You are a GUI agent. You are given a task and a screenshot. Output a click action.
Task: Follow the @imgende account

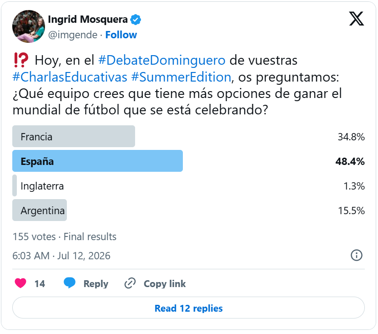click(x=121, y=35)
